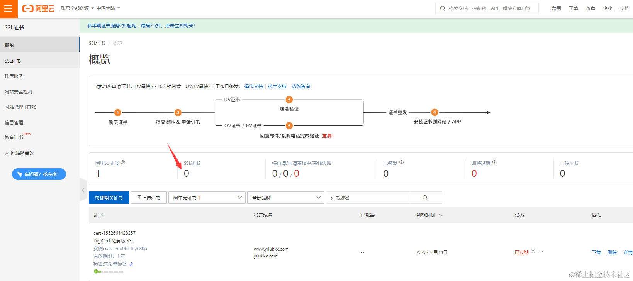
Task: Open 技术支持 link
Action: (277, 86)
